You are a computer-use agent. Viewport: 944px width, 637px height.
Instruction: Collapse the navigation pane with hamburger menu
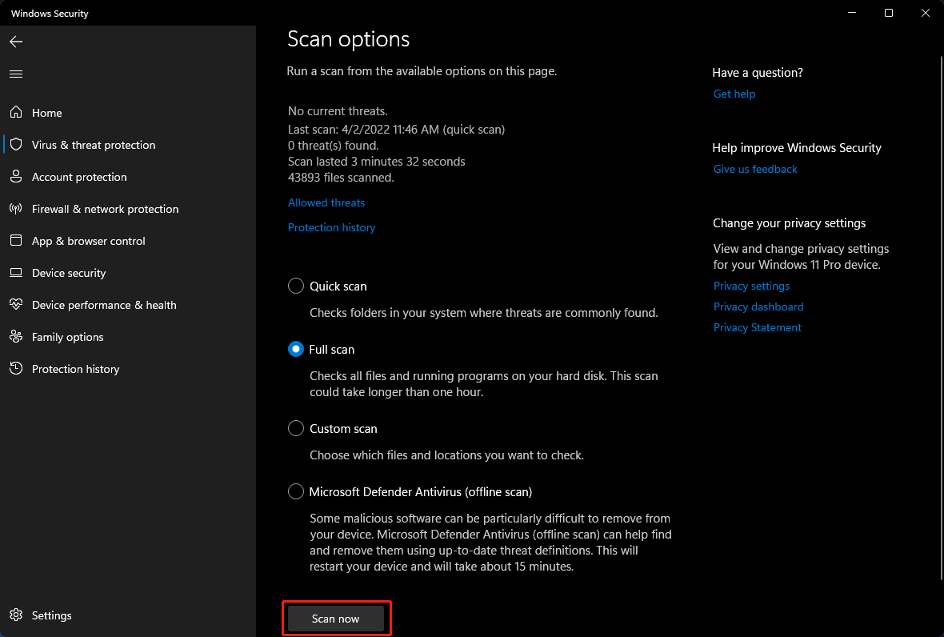click(16, 74)
